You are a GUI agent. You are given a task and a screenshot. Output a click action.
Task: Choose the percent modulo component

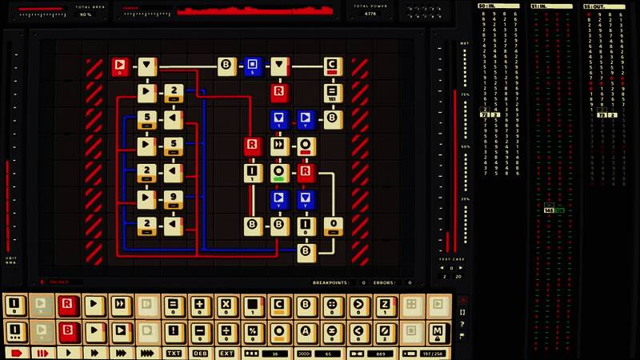[x=252, y=330]
